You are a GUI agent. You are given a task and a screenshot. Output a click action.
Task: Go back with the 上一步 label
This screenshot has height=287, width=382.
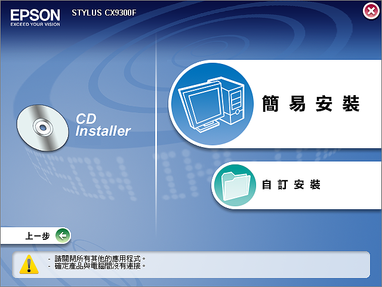38,236
